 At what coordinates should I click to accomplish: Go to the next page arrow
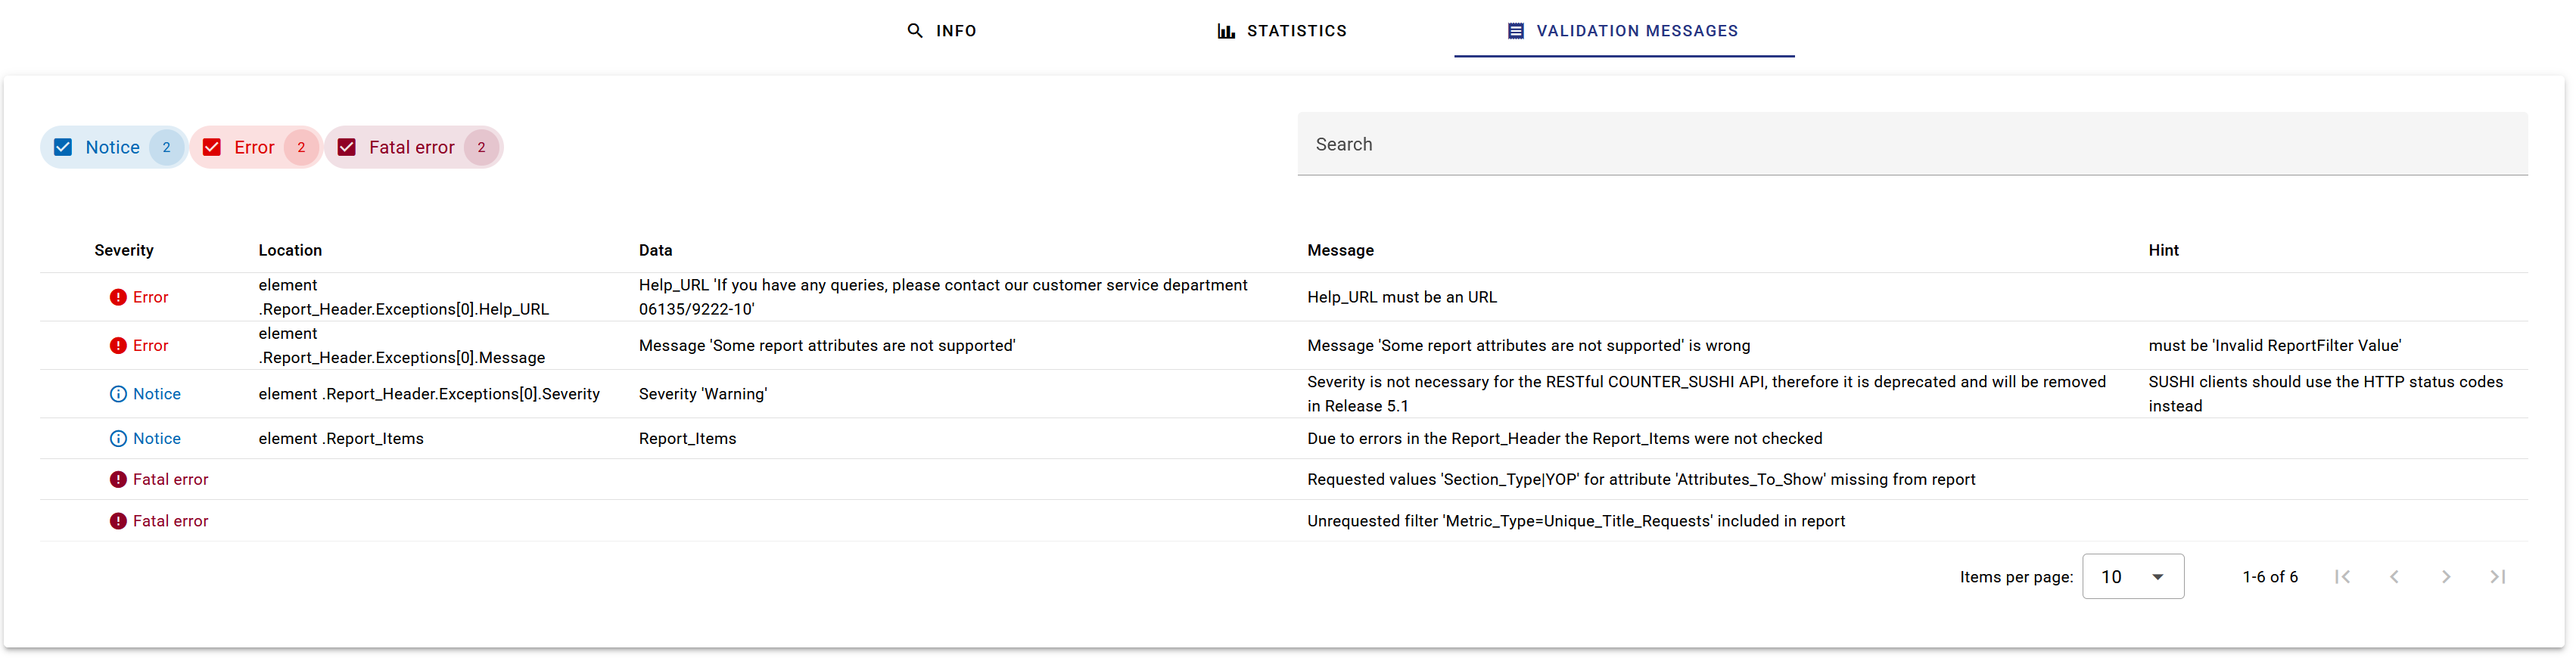(x=2445, y=577)
